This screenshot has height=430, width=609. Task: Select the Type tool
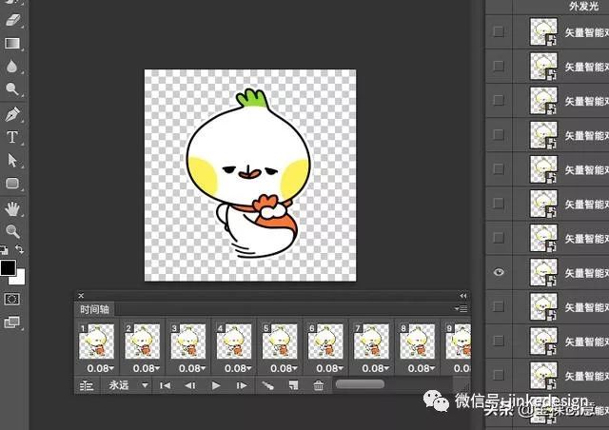click(x=12, y=137)
